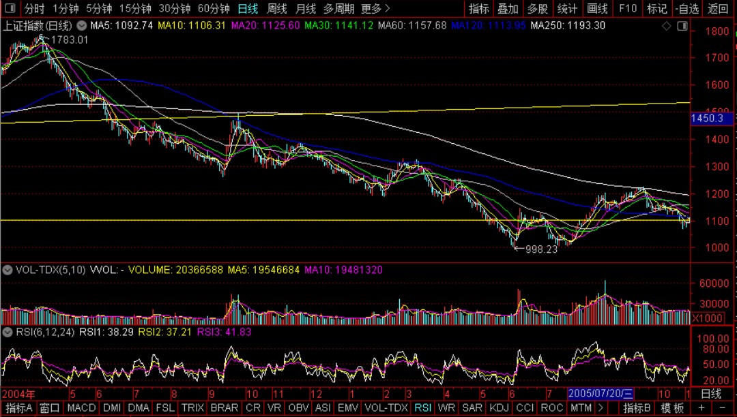Toggle the 指标A indicator group
The width and height of the screenshot is (737, 417).
click(x=19, y=408)
